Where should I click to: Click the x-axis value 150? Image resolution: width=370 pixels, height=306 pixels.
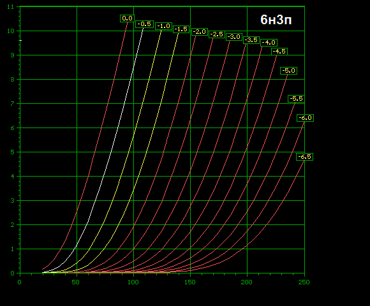(190, 282)
